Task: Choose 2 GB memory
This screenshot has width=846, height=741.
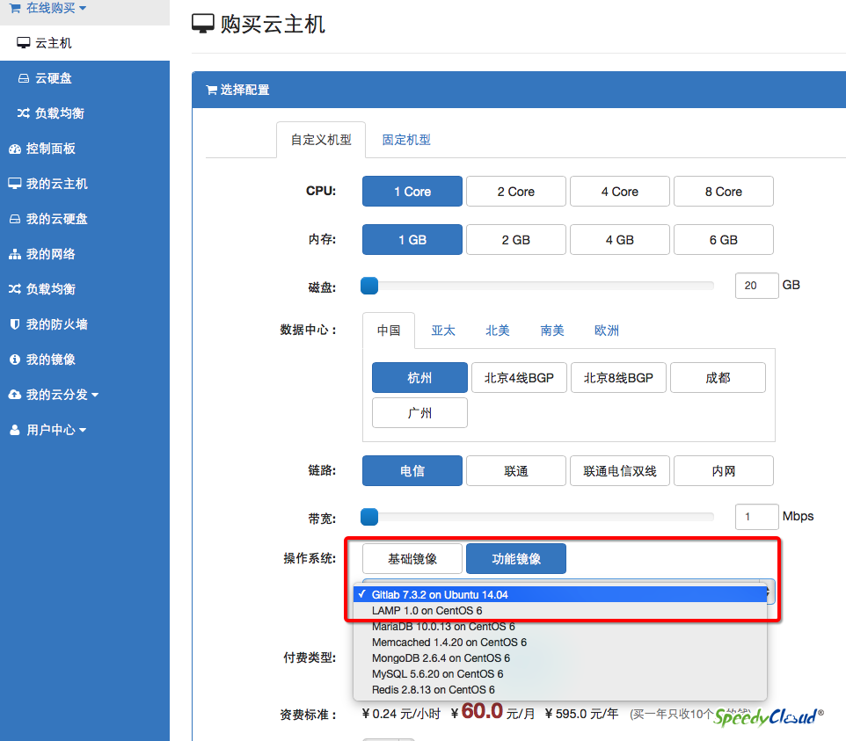Action: [516, 239]
